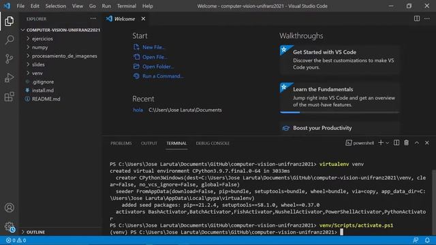Screen dimensions: 436x245
Task: Open Boost your Productivity walkthrough
Action: tap(340, 128)
